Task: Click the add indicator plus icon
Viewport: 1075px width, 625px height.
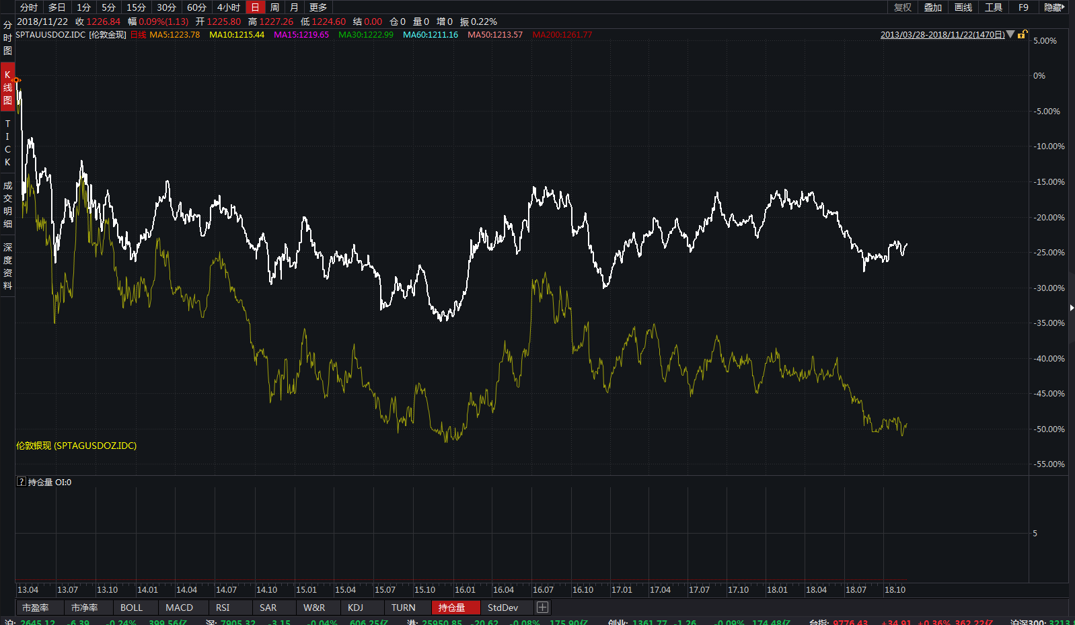Action: pos(542,608)
